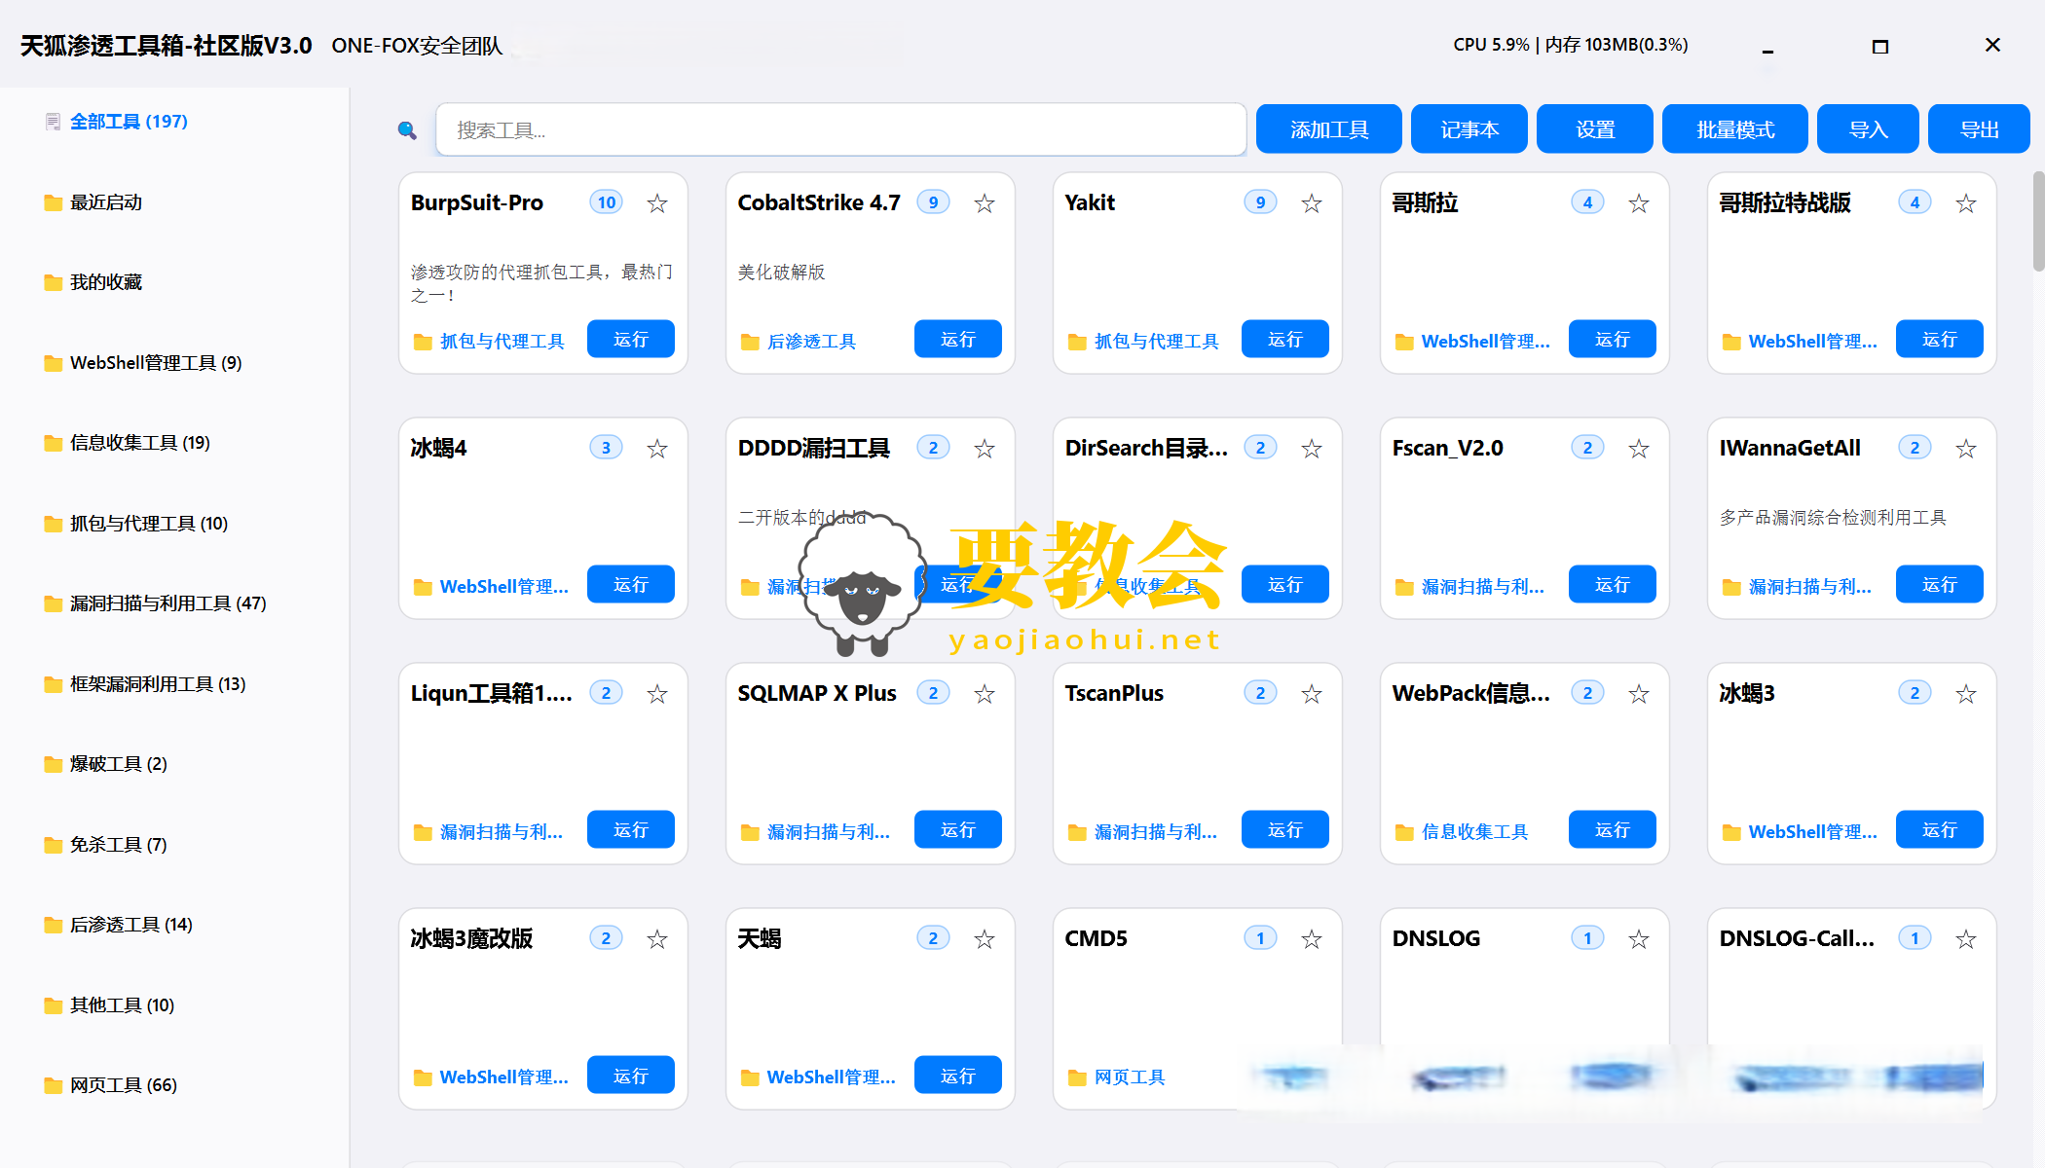2045x1168 pixels.
Task: Click the 抓包与代理工具 link on Yakit card
Action: coord(1157,342)
